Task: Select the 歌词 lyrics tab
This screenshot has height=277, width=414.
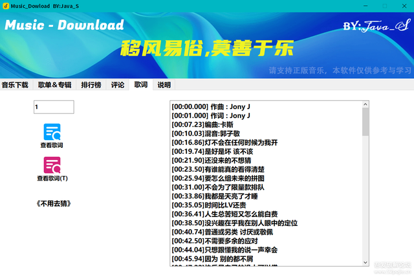Action: pyautogui.click(x=141, y=85)
